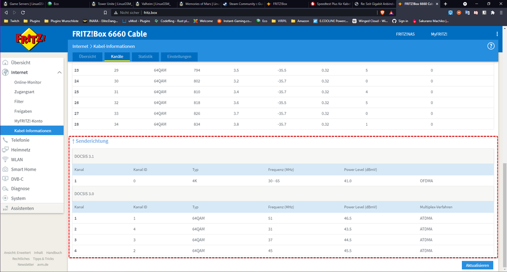Open the 'Plugins Wunschliste' bookmark folder
The width and height of the screenshot is (507, 272).
click(x=61, y=21)
